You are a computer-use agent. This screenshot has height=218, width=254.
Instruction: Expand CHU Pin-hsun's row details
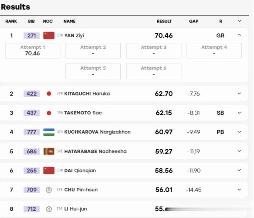[x=239, y=189]
